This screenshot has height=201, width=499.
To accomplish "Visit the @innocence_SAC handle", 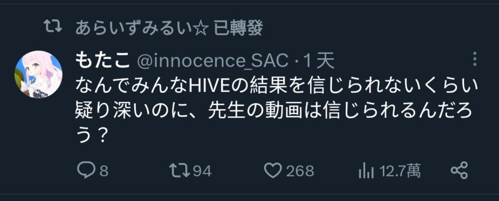I will point(213,61).
